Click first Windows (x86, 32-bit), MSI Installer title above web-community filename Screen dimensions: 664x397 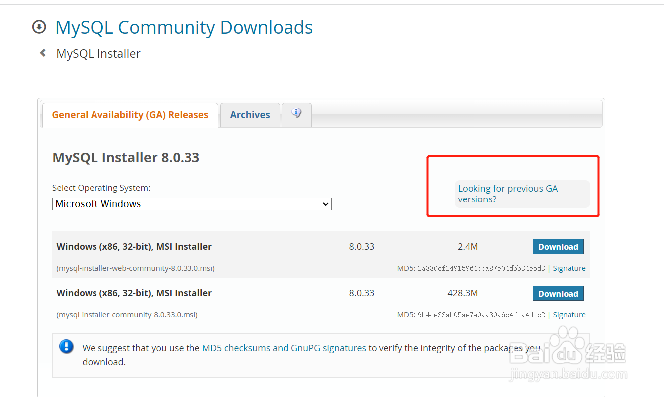134,247
